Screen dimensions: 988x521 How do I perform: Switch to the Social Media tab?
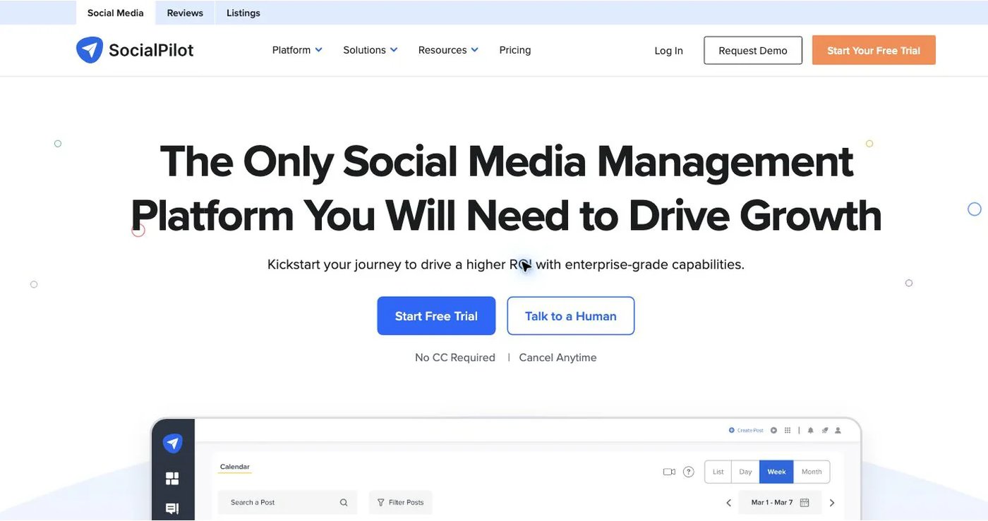click(116, 13)
